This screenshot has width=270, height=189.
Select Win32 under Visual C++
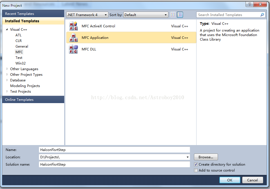(21, 63)
